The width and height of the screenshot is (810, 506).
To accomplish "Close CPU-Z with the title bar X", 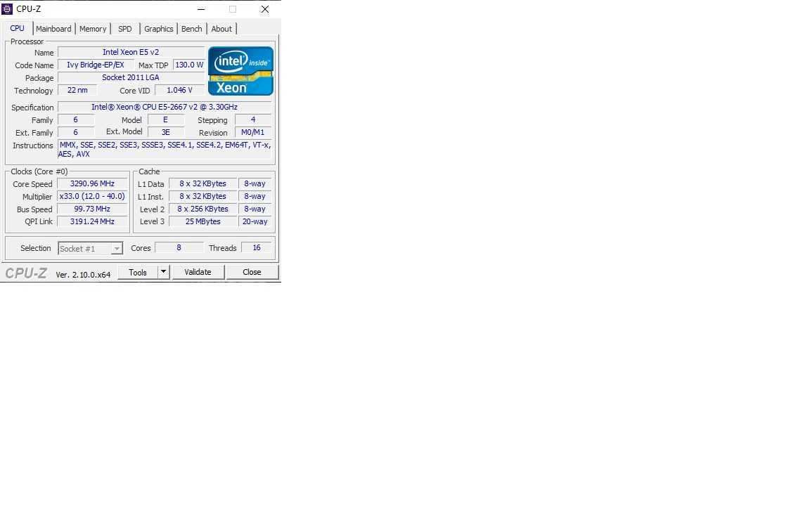I will pos(265,9).
